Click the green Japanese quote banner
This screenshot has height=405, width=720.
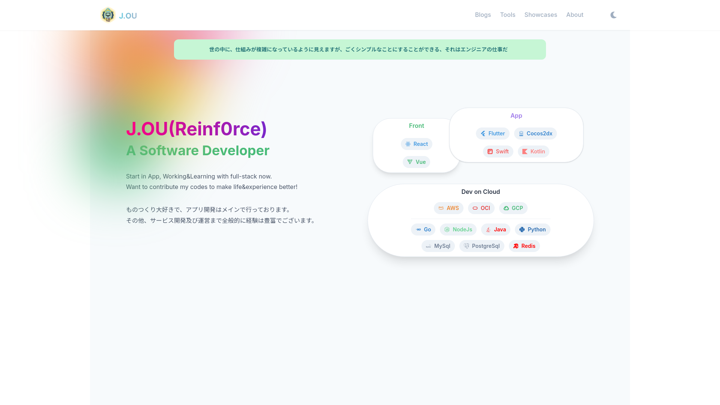click(x=360, y=49)
